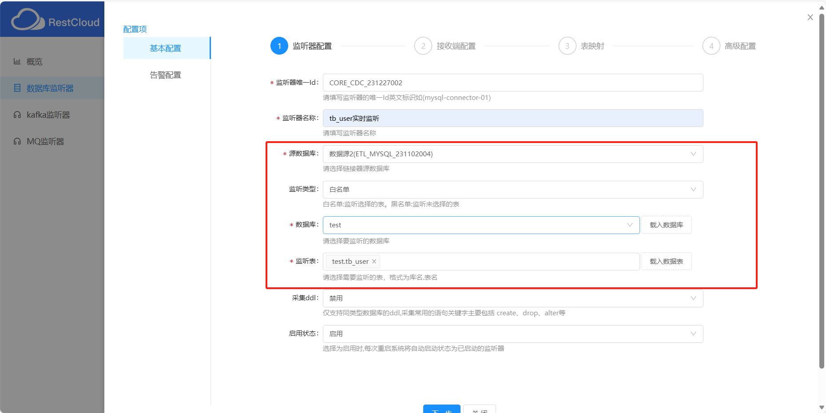The height and width of the screenshot is (413, 826).
Task: Click hint text 请选择链接器源数据库
Action: pyautogui.click(x=356, y=168)
